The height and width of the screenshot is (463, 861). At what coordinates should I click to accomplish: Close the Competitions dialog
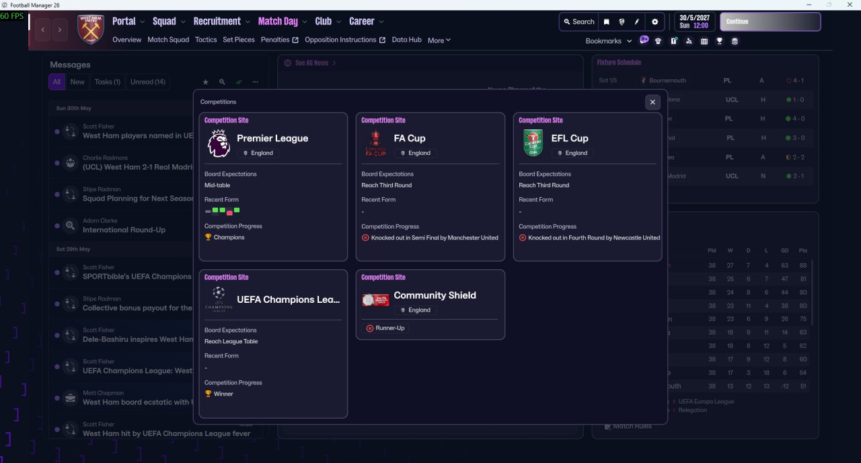(x=652, y=102)
